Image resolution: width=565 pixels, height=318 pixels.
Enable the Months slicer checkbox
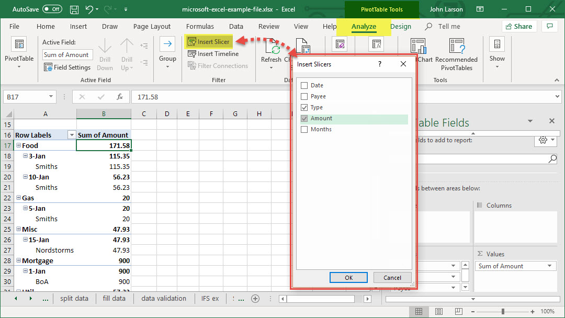click(x=304, y=129)
